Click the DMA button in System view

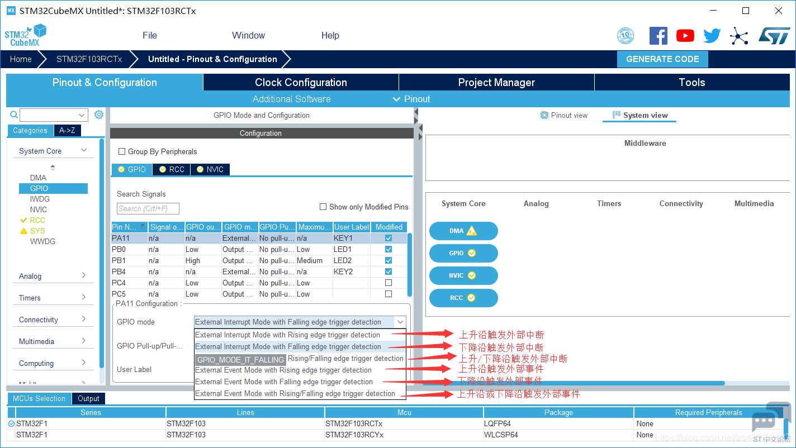pos(463,231)
